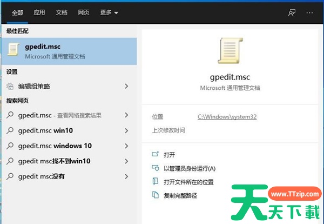Click the 以管理员身份运行(A) shield icon
This screenshot has height=224, width=324.
pos(156,168)
